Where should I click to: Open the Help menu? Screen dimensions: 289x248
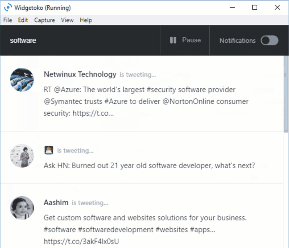click(x=86, y=20)
